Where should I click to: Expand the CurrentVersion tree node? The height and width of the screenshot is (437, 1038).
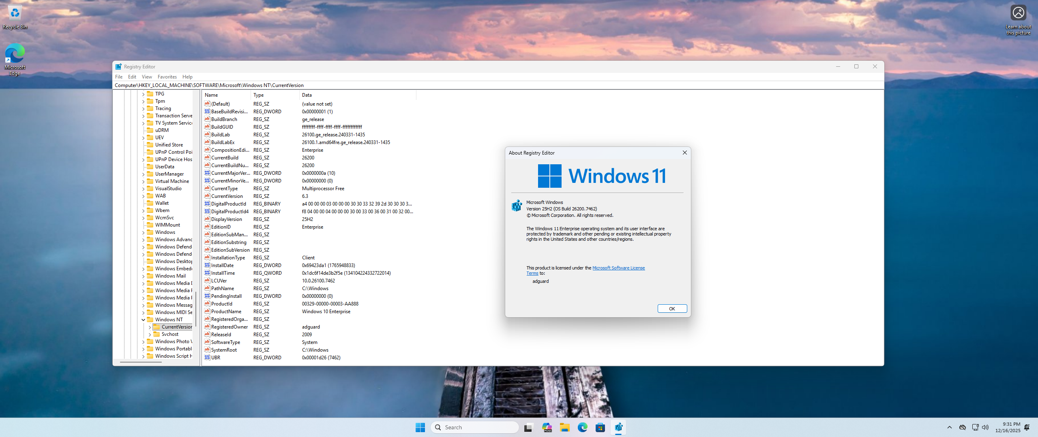[x=150, y=327]
